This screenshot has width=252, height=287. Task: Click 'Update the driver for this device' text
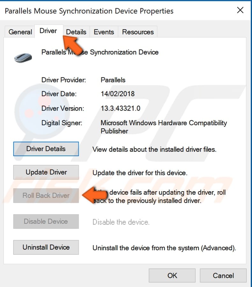[140, 173]
